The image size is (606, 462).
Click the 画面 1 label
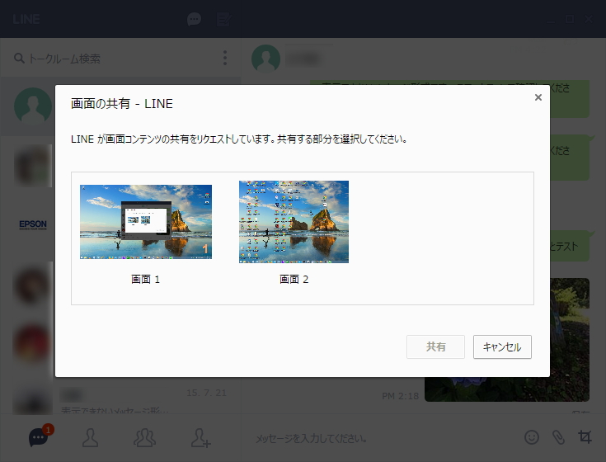pyautogui.click(x=145, y=279)
